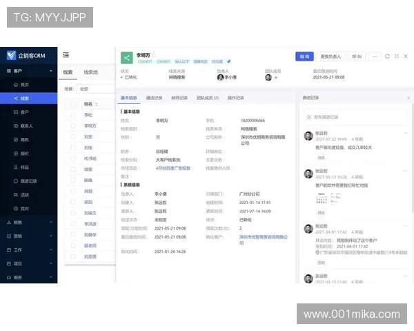Click the green share icon beside 李明万
The image size is (414, 331).
[x=126, y=58]
